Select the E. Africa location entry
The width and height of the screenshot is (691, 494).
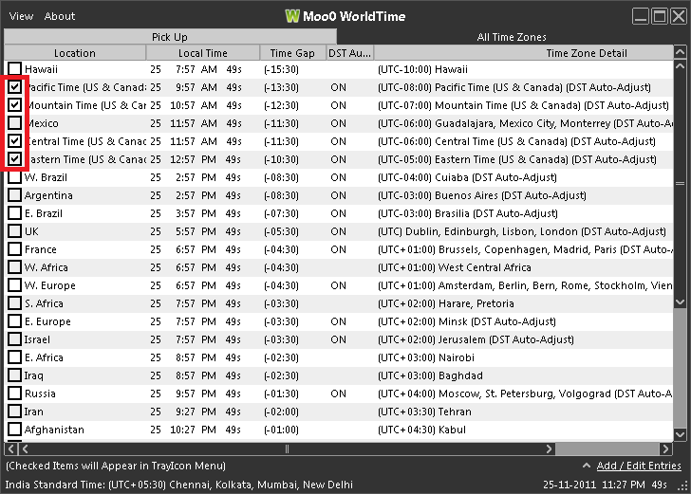pos(44,357)
